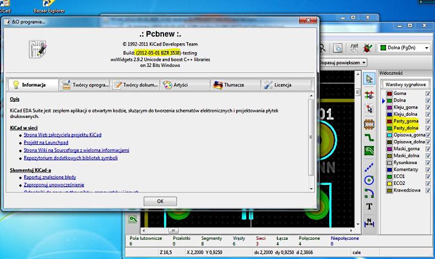Viewport: 435px width, 259px height.
Task: Open the Raportuj znalezione błędy link
Action: pos(50,177)
